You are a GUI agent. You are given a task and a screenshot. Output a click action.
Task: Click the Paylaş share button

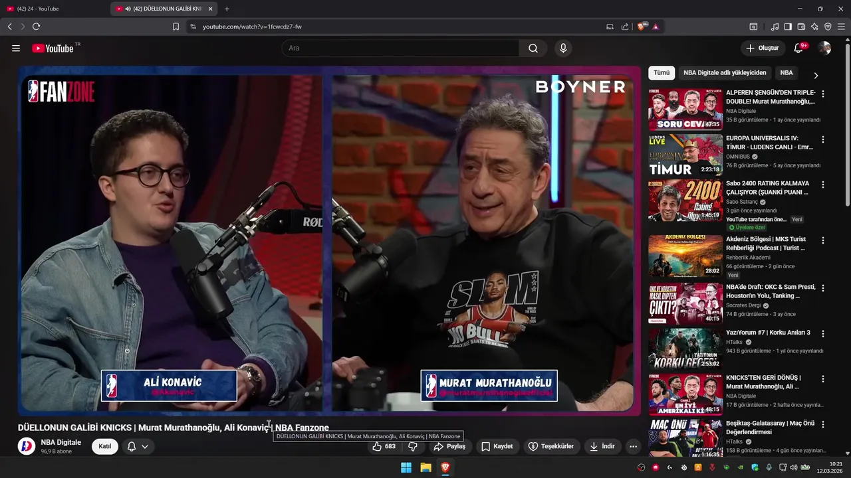(x=449, y=446)
